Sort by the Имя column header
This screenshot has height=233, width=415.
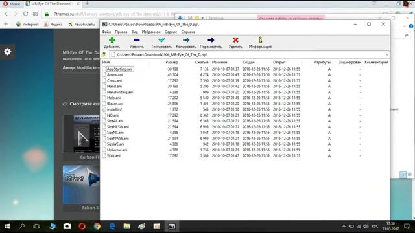(106, 62)
